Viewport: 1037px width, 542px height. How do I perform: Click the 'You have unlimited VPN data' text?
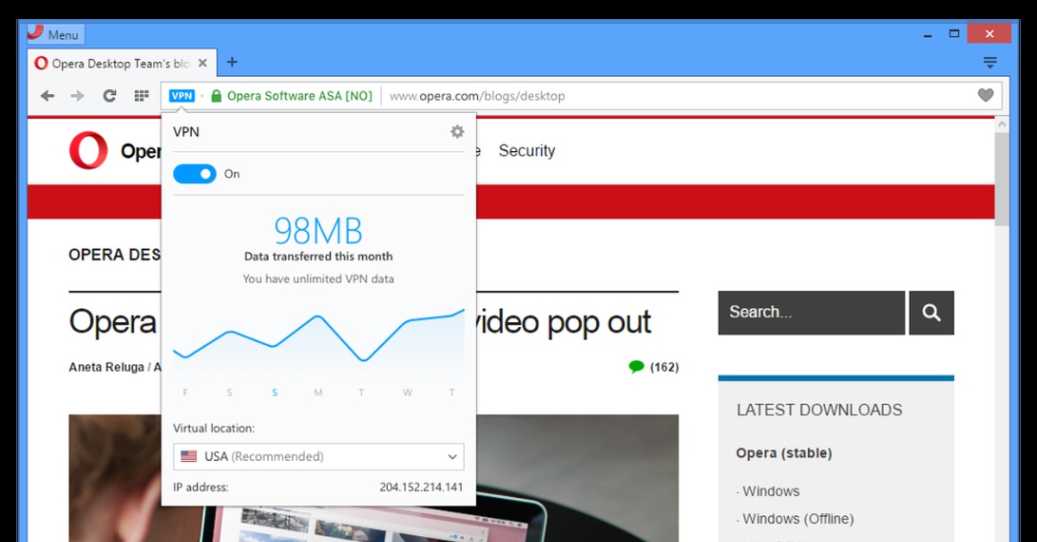(318, 279)
